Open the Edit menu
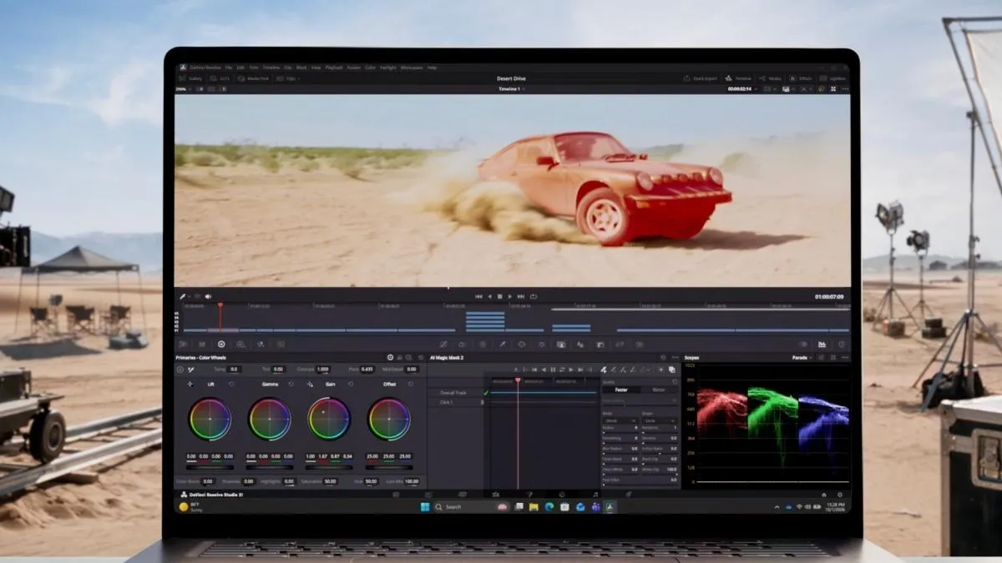 coord(241,68)
